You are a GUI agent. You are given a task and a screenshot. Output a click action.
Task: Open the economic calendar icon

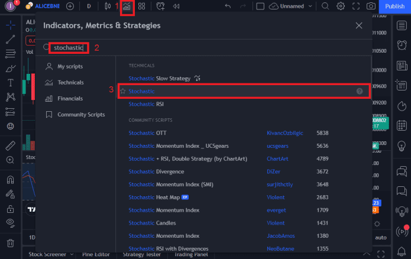click(x=402, y=125)
